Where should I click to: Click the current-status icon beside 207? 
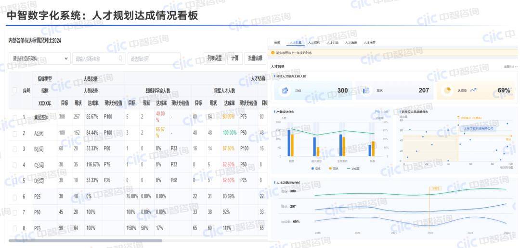(366, 90)
